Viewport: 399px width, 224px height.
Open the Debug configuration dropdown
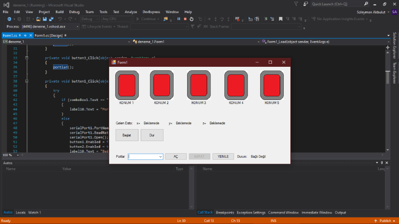(x=90, y=19)
